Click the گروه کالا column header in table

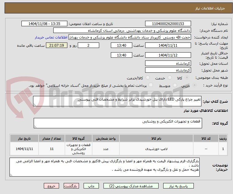pyautogui.click(x=78, y=138)
